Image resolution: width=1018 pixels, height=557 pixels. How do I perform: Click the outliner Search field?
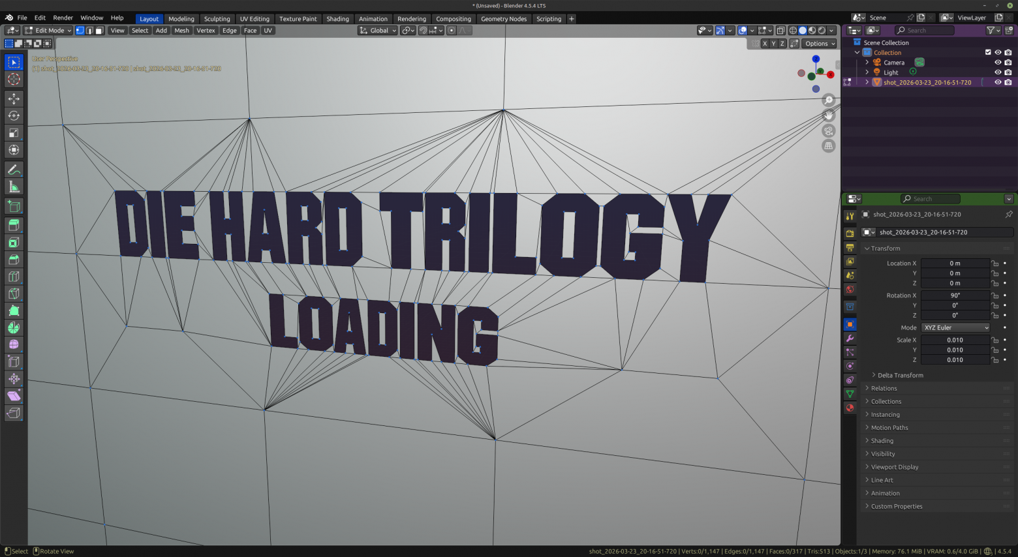coord(924,31)
